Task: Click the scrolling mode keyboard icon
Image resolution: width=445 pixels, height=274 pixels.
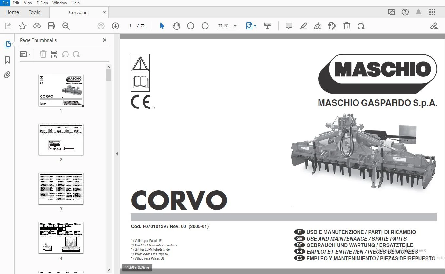Action: (x=268, y=26)
